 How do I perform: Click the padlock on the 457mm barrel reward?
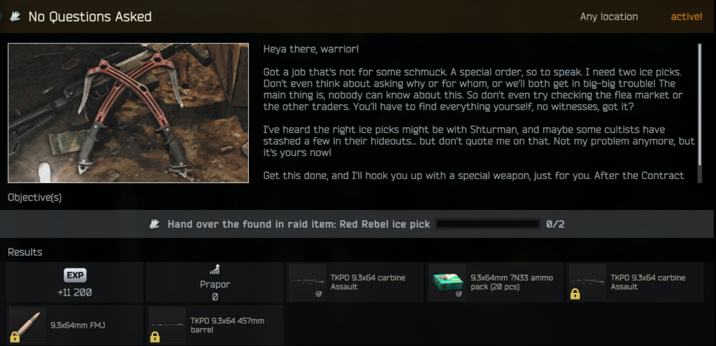(x=155, y=338)
